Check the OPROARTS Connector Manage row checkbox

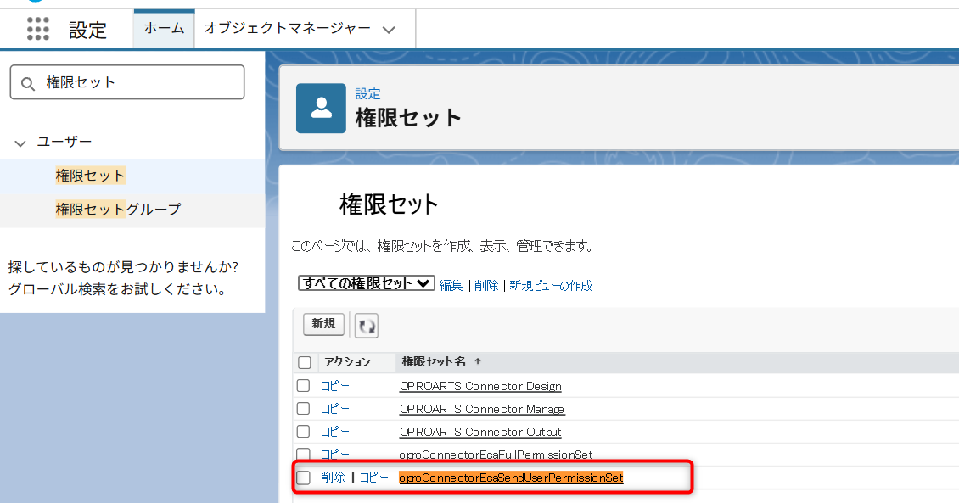pos(303,408)
